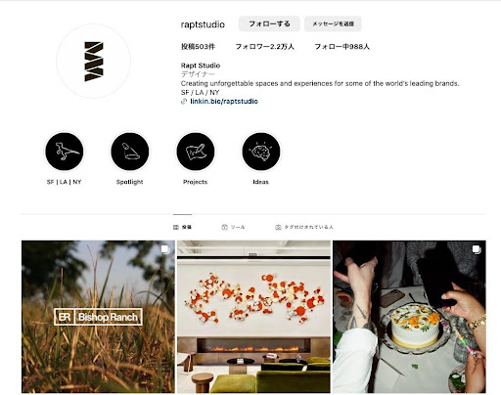
Task: Switch to the リール tab
Action: pyautogui.click(x=233, y=227)
